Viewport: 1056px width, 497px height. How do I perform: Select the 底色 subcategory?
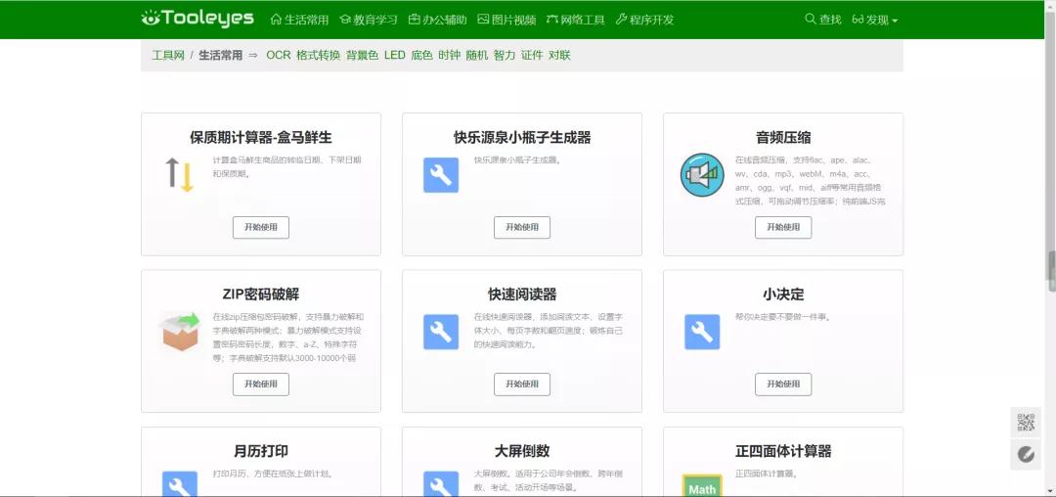point(421,55)
